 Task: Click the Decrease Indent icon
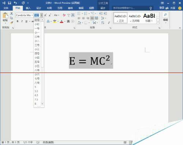(101, 14)
